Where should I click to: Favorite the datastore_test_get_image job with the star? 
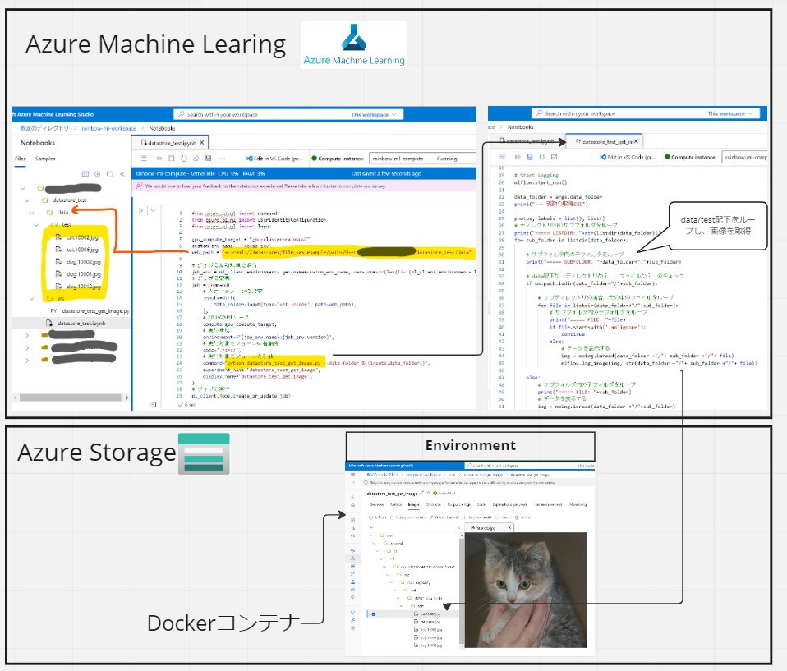click(429, 493)
